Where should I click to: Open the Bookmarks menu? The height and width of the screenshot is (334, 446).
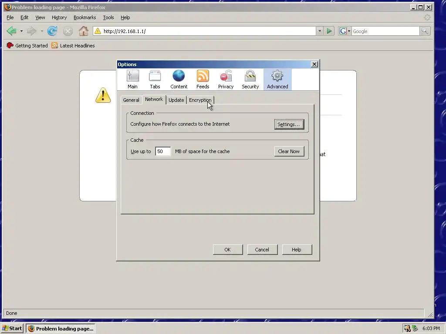pos(85,17)
